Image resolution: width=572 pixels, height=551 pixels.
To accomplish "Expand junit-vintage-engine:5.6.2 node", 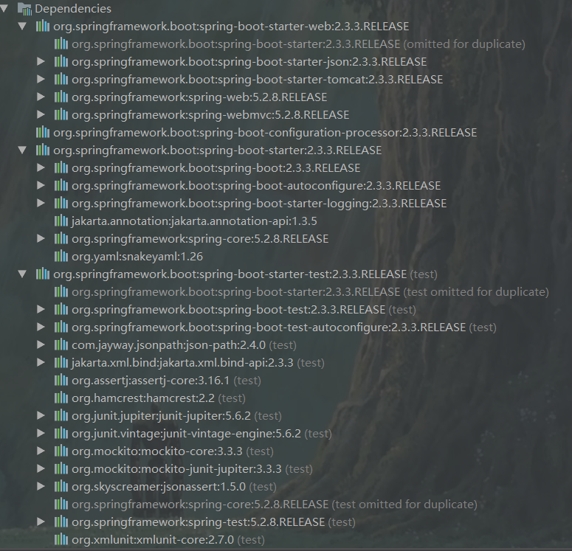I will [41, 433].
